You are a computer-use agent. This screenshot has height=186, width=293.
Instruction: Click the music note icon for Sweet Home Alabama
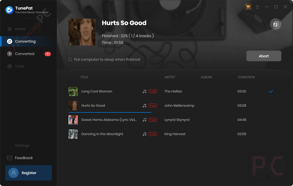point(144,120)
